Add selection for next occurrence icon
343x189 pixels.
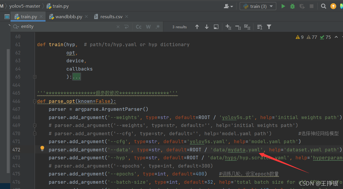pyautogui.click(x=228, y=27)
